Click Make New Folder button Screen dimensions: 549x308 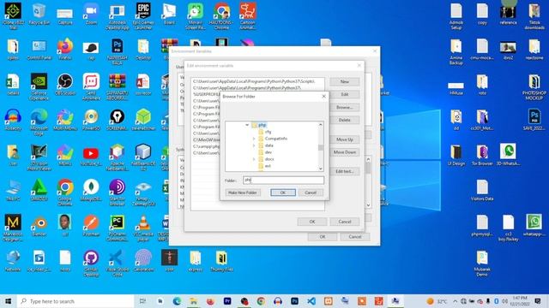point(243,192)
